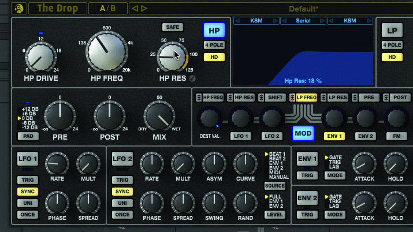Screen dimensions: 413x232
Task: Click the DEST VAL knob
Action: pos(210,118)
